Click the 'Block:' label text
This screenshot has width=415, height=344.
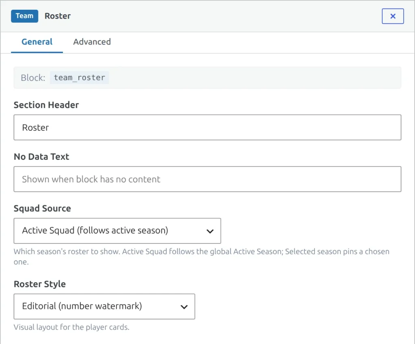point(33,78)
